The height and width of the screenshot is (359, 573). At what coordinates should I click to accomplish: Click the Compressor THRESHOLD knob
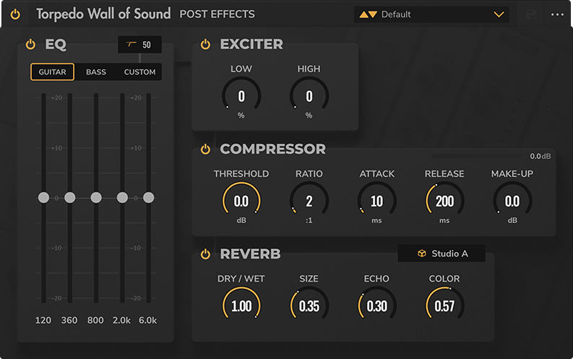241,201
